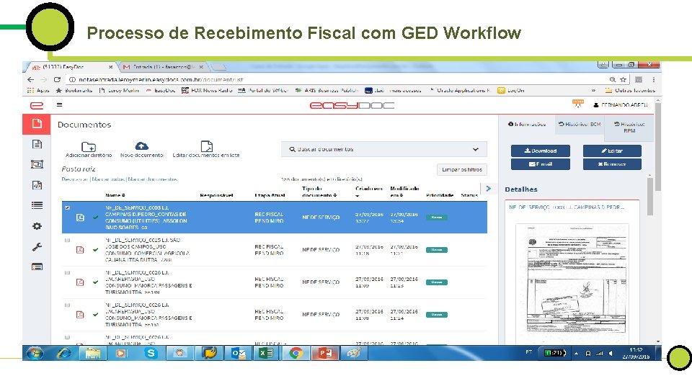Click the Download button
The height and width of the screenshot is (389, 692).
pyautogui.click(x=540, y=151)
